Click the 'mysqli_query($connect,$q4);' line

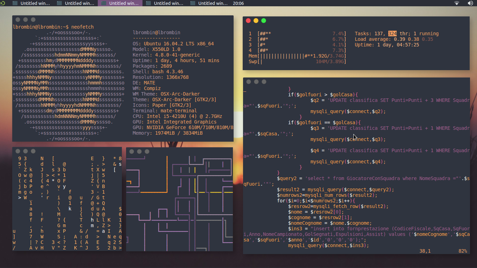348,162
